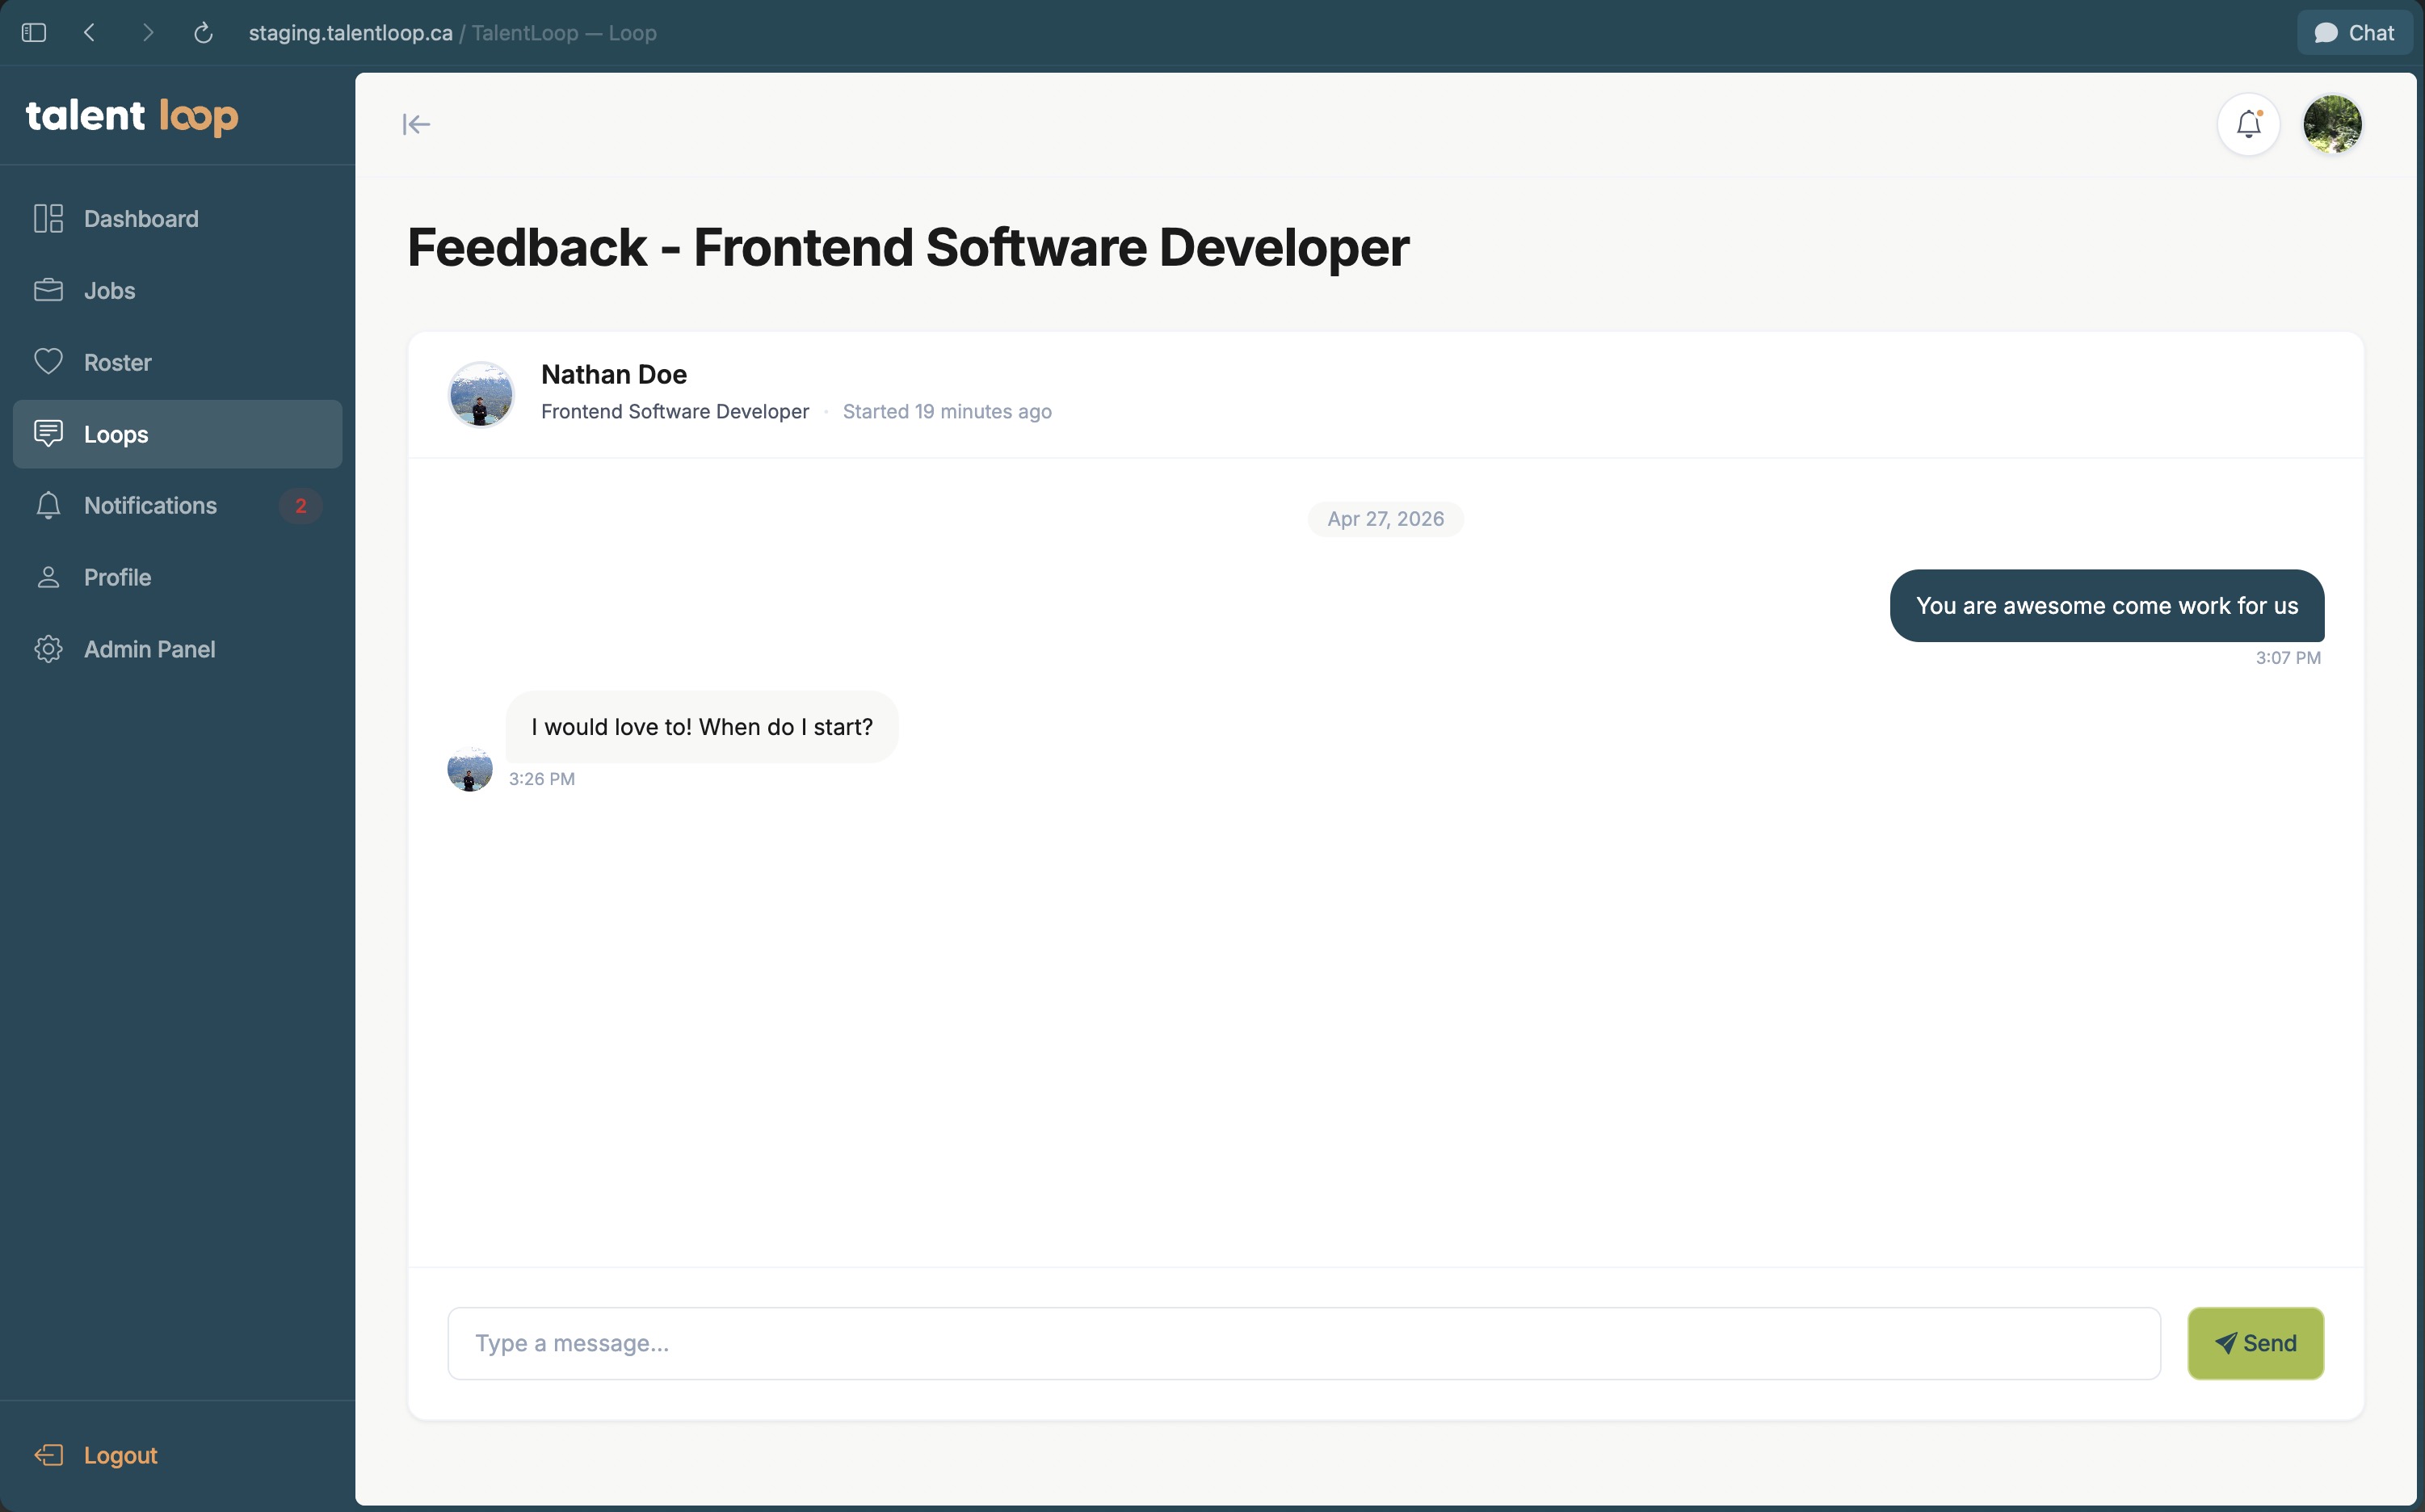Open Notifications in the sidebar

click(x=150, y=505)
